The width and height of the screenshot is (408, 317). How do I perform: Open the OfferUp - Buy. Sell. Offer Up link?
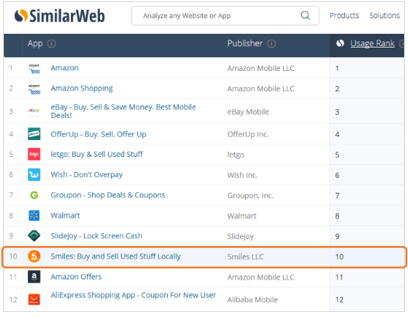point(98,134)
